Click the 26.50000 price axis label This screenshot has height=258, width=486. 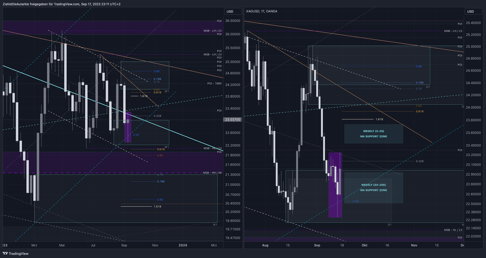233,21
